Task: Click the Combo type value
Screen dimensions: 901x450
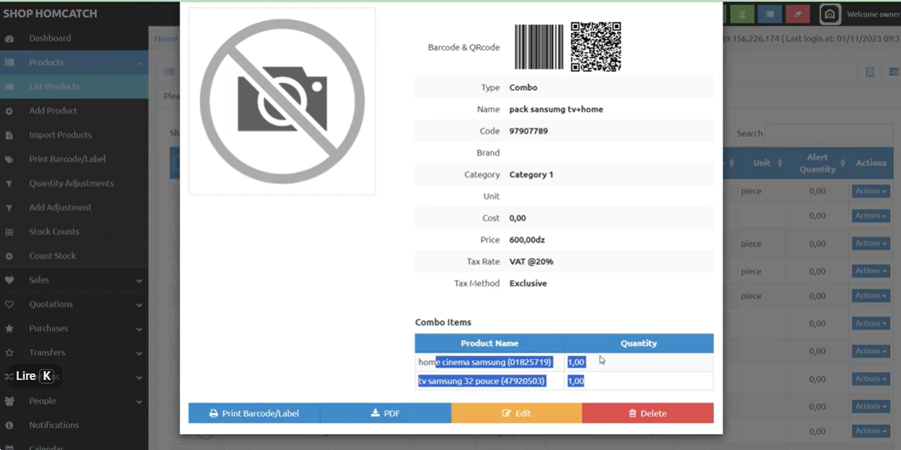Action: pyautogui.click(x=523, y=87)
